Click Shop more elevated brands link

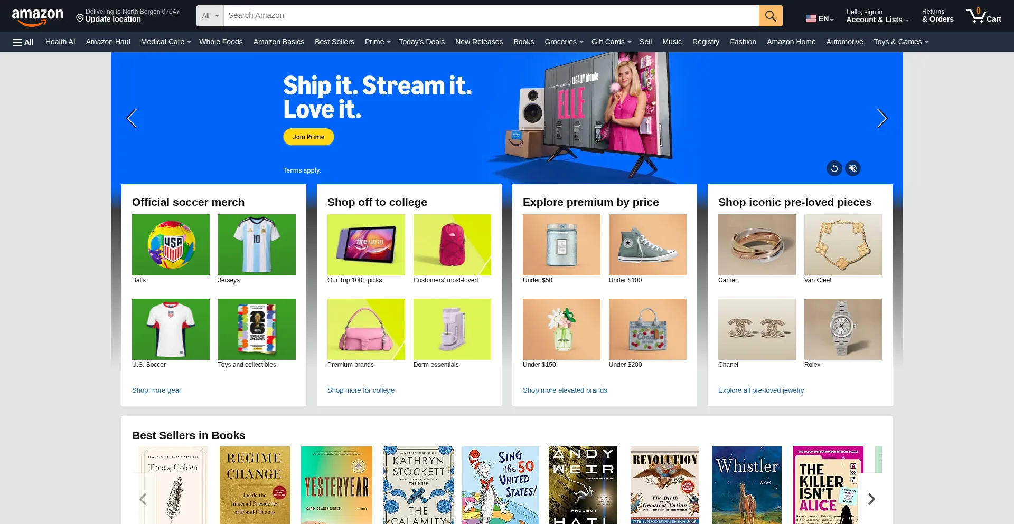pos(565,390)
